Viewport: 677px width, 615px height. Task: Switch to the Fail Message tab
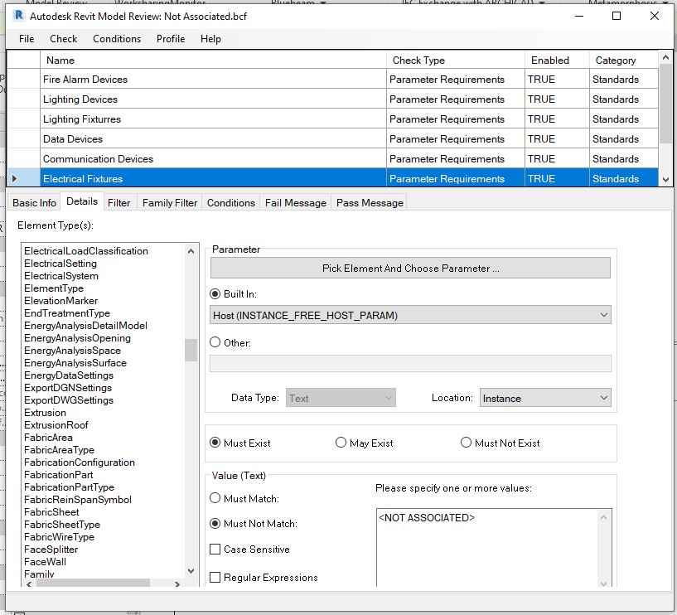click(296, 202)
